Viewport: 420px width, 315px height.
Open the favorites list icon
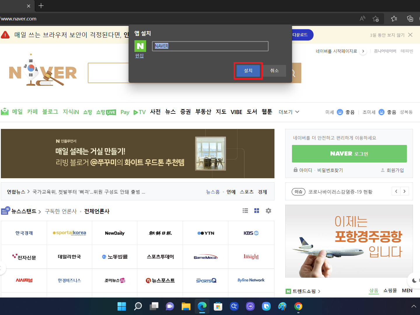tap(394, 19)
